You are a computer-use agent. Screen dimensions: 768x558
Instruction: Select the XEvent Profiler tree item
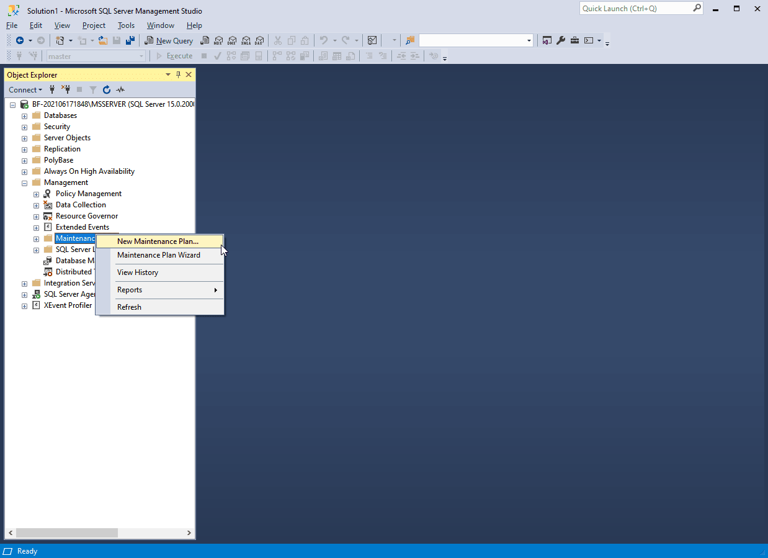click(68, 305)
